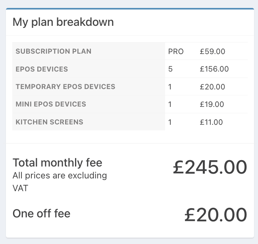Viewport: 258px width, 244px height.
Task: Click the £59.00 subscription price
Action: tap(212, 51)
